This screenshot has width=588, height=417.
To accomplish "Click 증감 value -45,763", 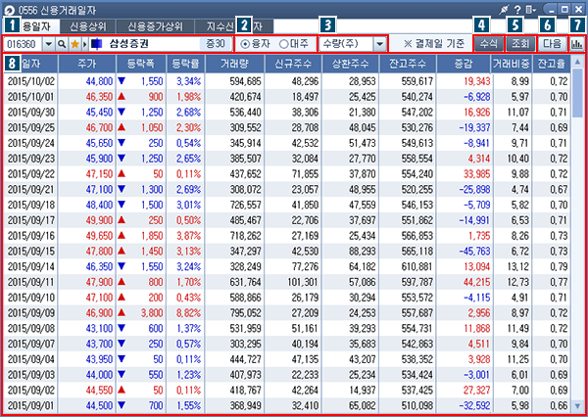I will pyautogui.click(x=474, y=251).
